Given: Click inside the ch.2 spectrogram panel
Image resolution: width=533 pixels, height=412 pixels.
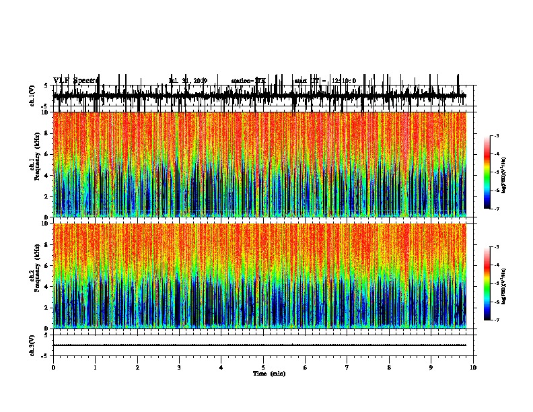Looking at the screenshot, I should click(260, 276).
